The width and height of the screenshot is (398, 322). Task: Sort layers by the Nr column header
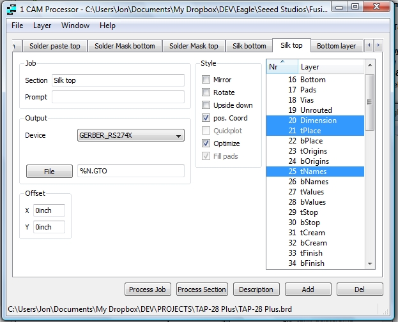click(282, 66)
